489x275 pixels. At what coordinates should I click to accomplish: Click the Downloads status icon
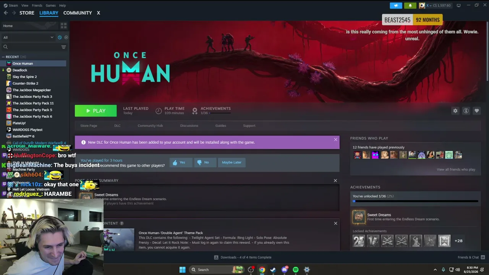(216, 257)
